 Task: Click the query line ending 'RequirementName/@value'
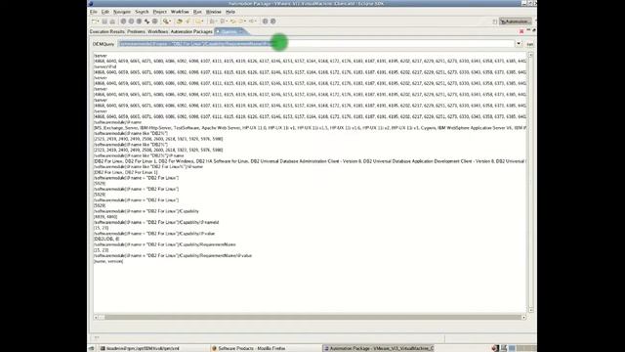tap(173, 256)
